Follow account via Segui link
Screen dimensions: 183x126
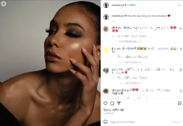coord(132,5)
